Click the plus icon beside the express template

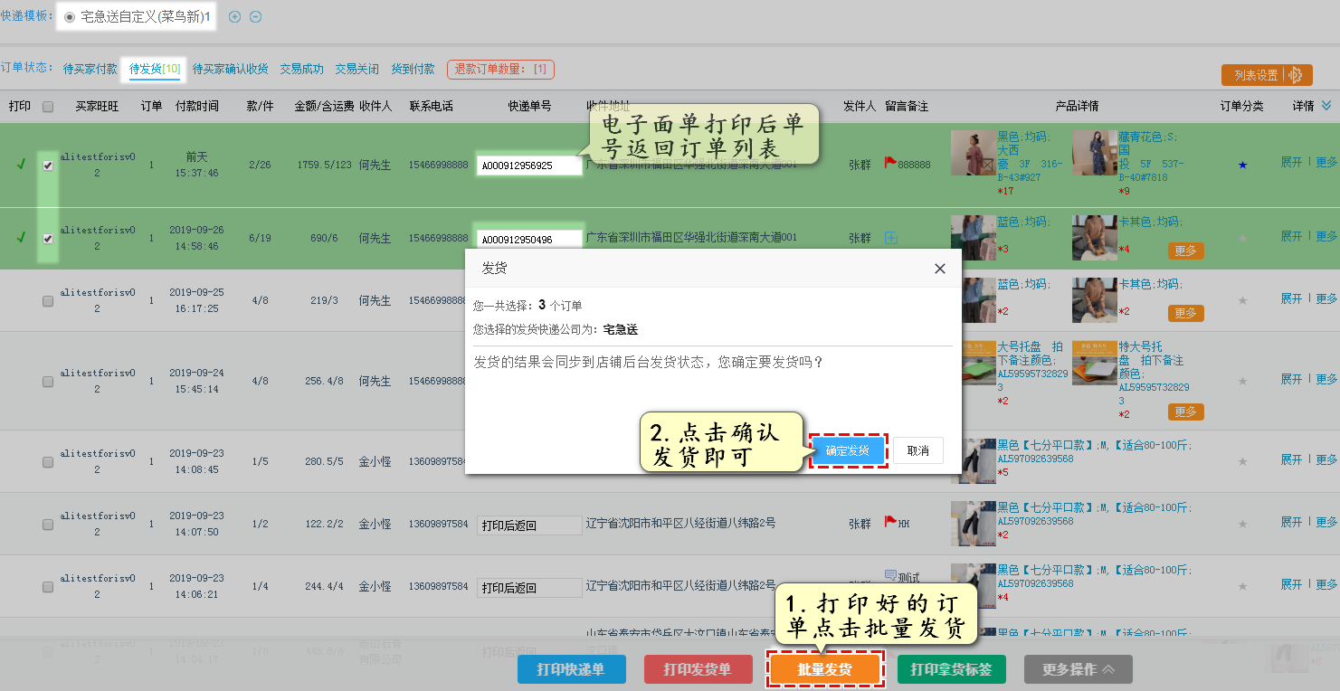click(x=234, y=16)
